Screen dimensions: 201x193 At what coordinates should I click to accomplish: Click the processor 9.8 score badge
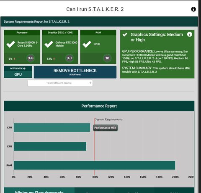click(x=31, y=58)
